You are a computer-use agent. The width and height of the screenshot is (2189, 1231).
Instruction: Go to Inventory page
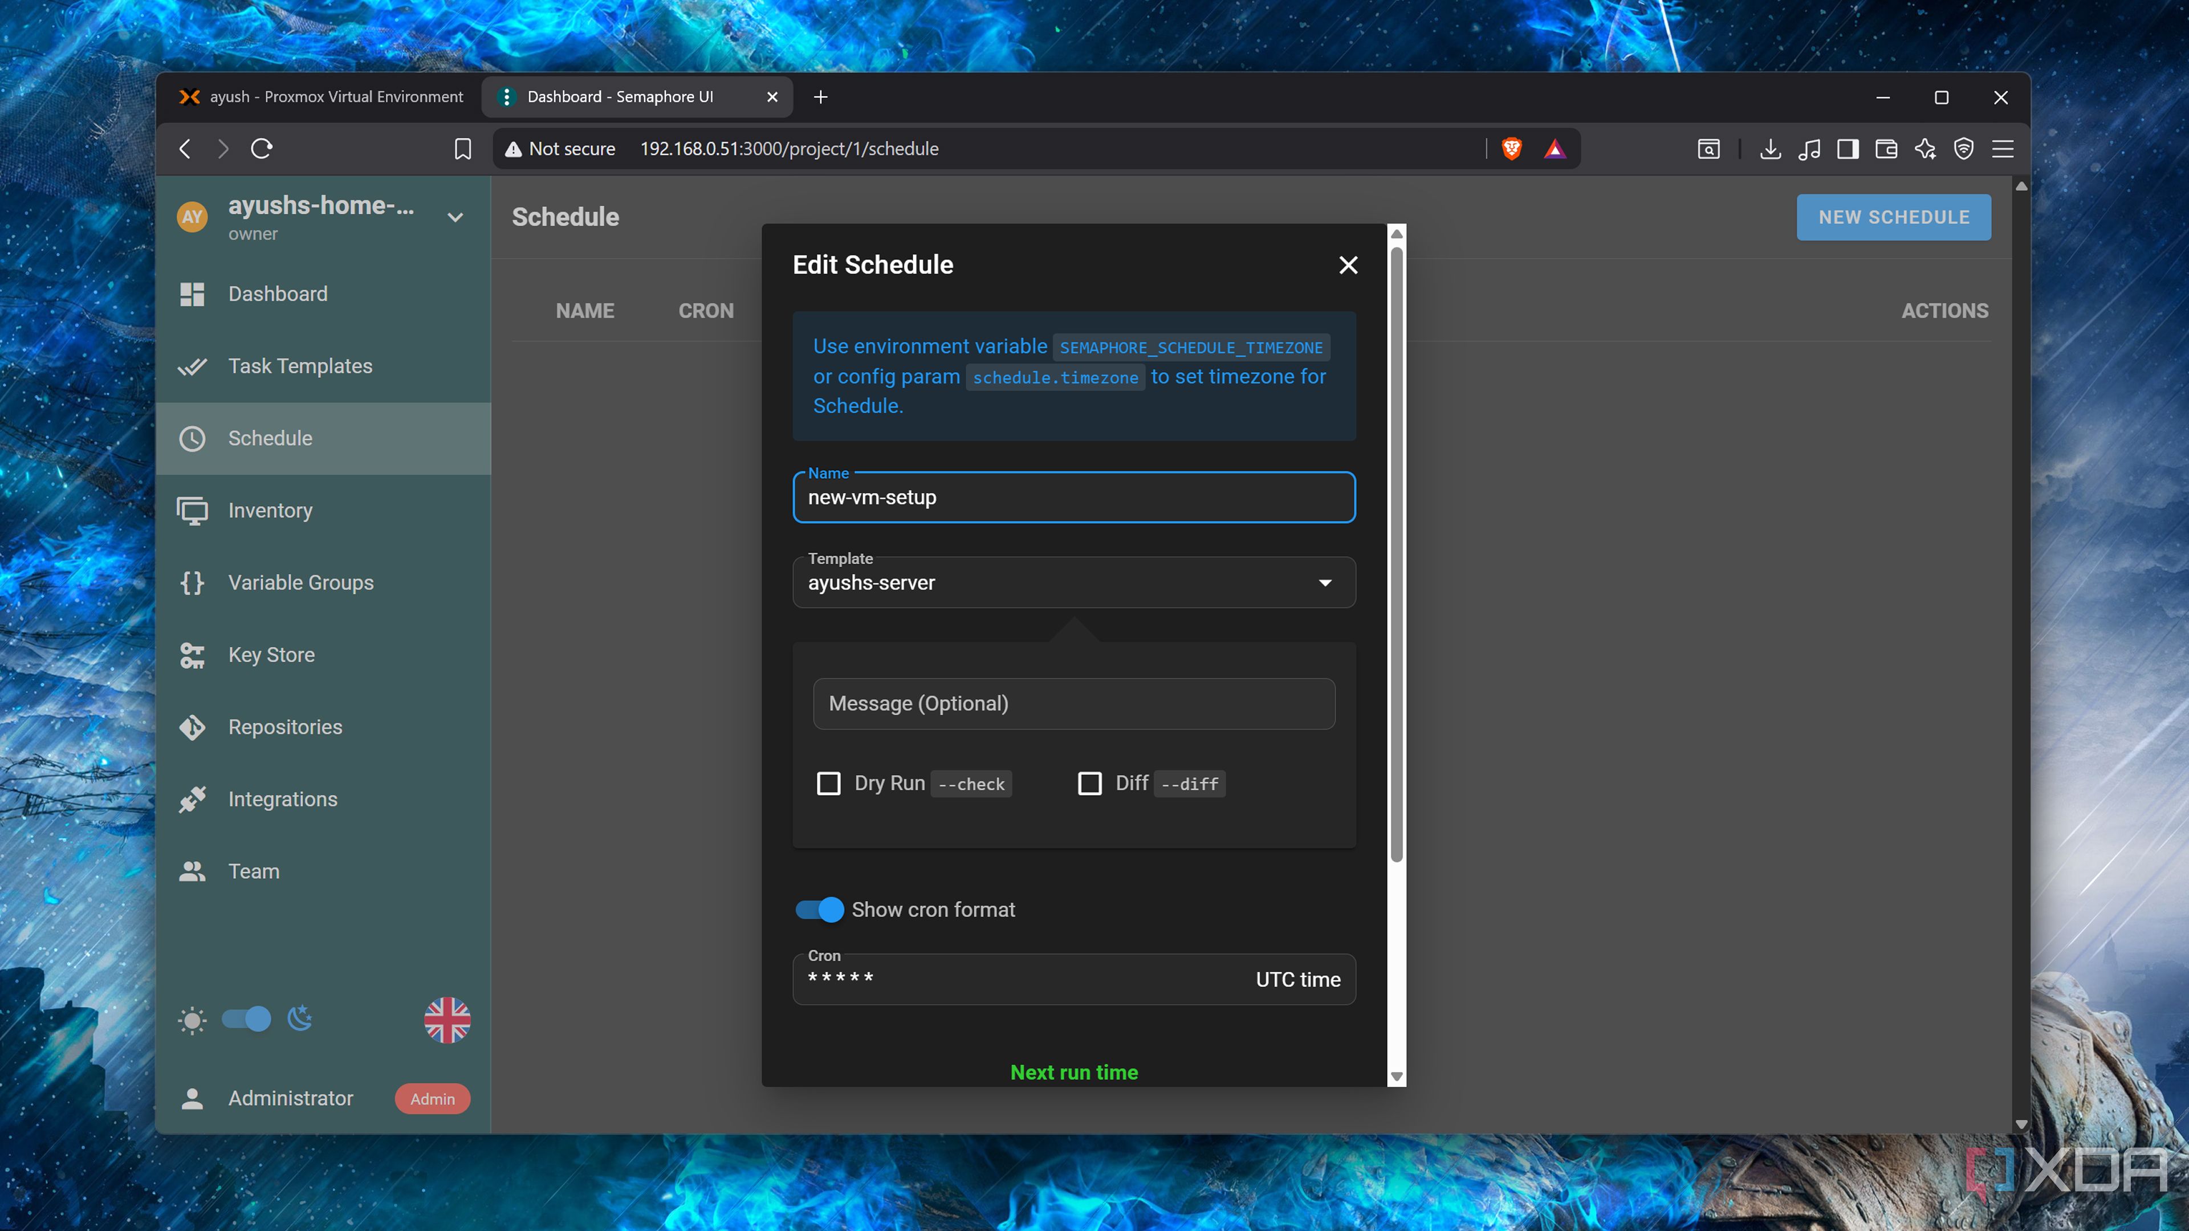323,511
